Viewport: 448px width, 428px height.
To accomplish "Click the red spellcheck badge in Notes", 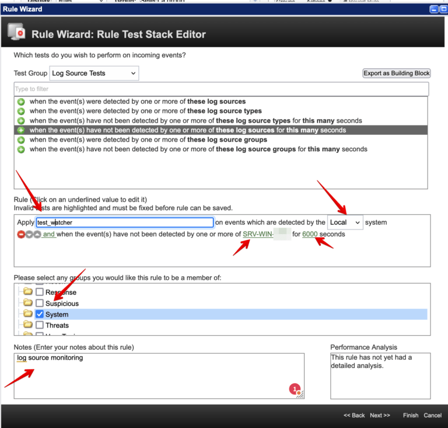I will coord(295,389).
